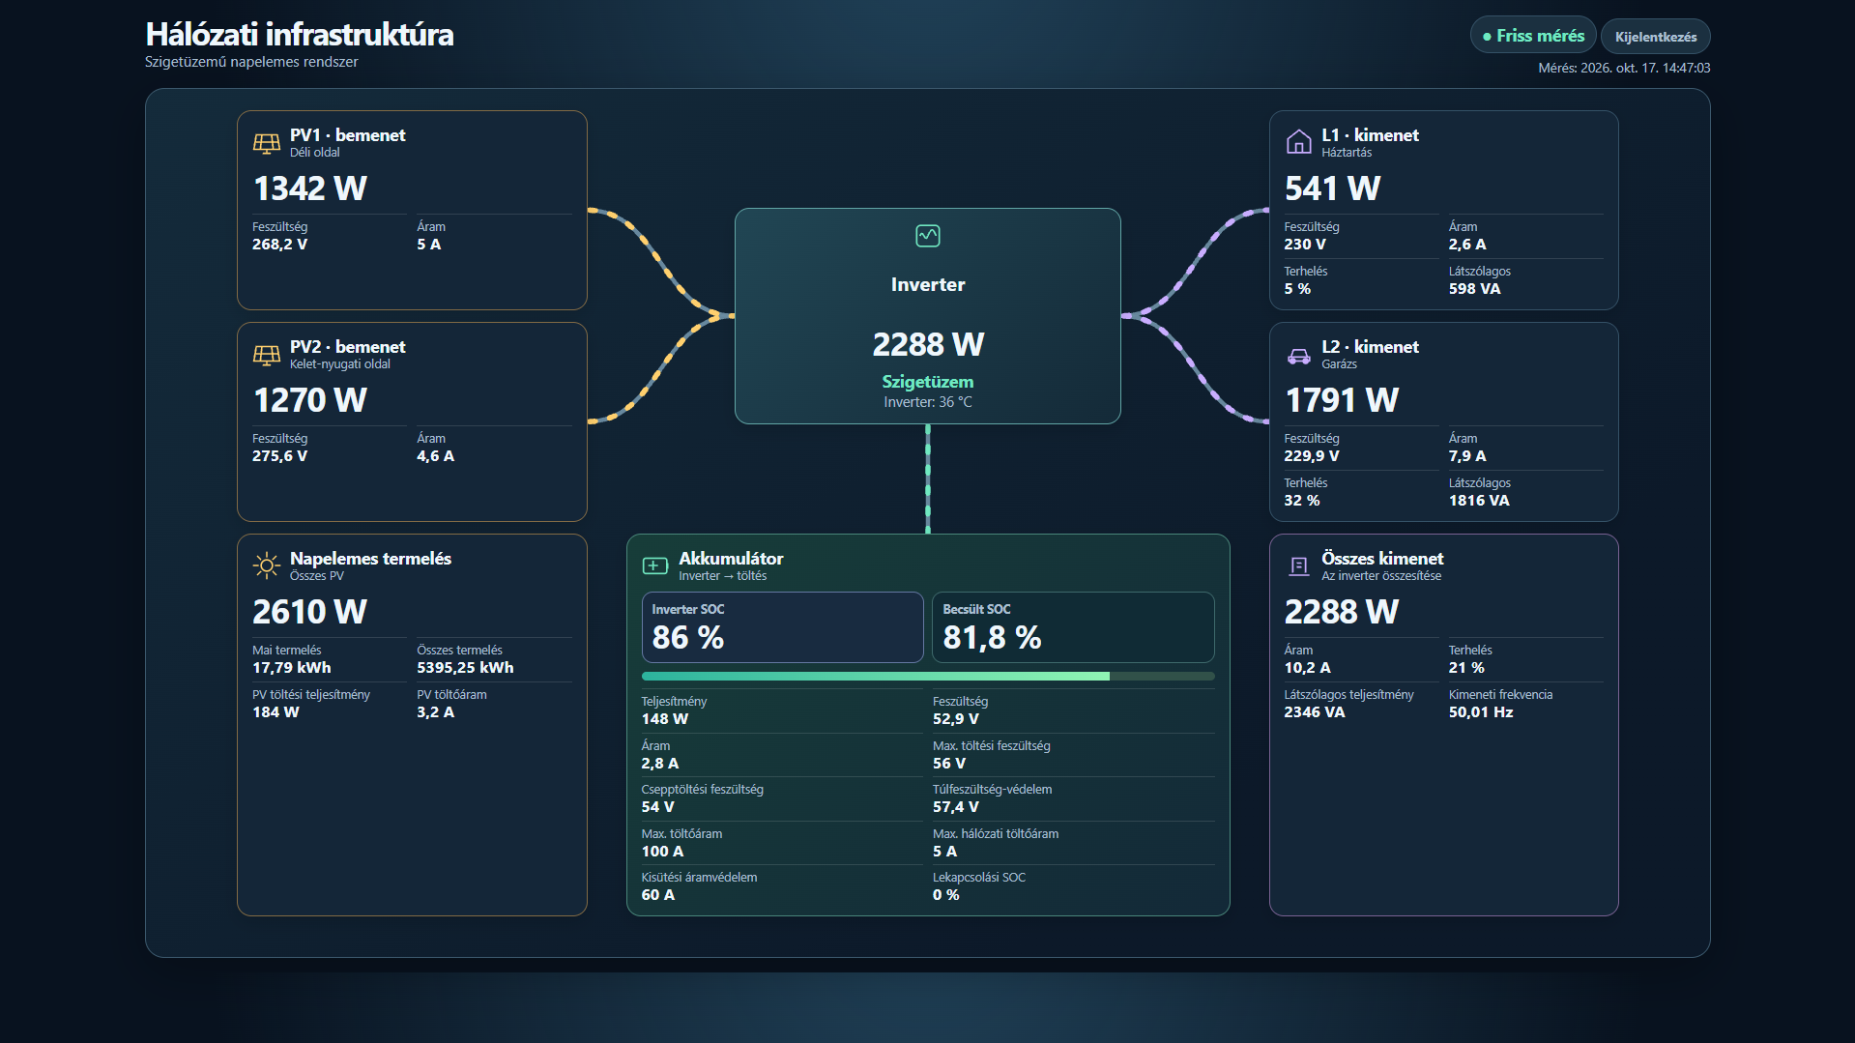Viewport: 1855px width, 1043px height.
Task: Click PV1 voltage 268,2 V
Action: point(280,245)
